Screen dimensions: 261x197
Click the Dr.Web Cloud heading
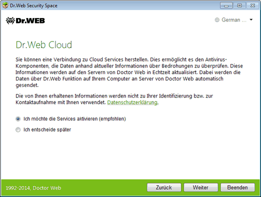click(44, 45)
